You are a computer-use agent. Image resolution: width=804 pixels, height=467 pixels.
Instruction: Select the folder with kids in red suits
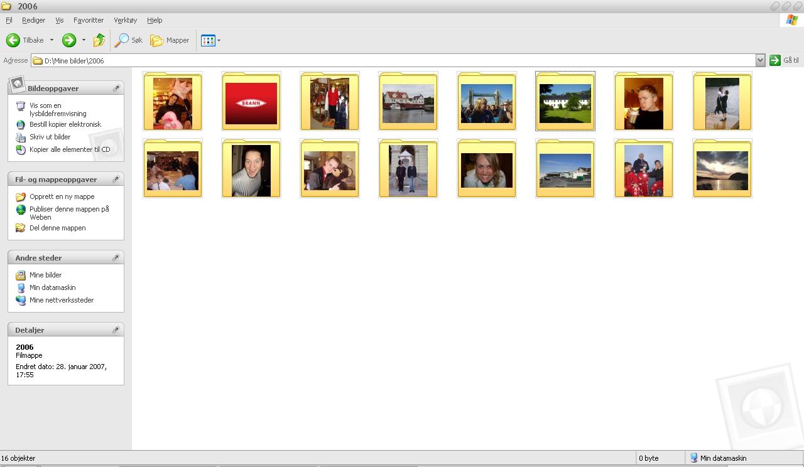pyautogui.click(x=644, y=168)
